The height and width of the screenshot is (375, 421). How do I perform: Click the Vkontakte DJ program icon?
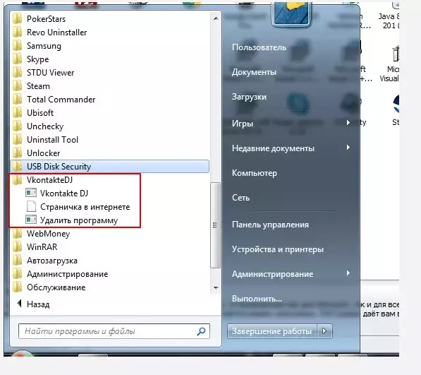pyautogui.click(x=31, y=193)
